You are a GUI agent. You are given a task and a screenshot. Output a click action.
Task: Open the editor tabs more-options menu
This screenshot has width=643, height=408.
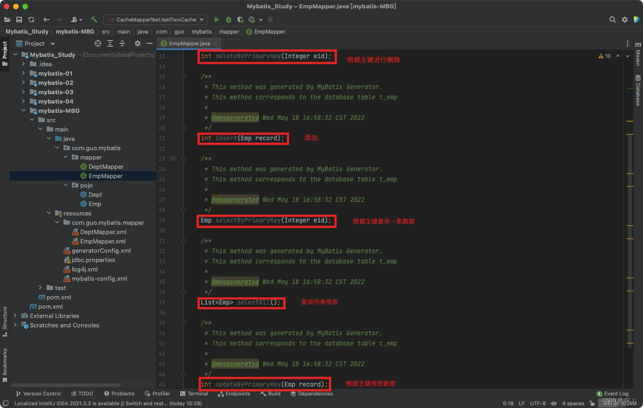click(628, 43)
